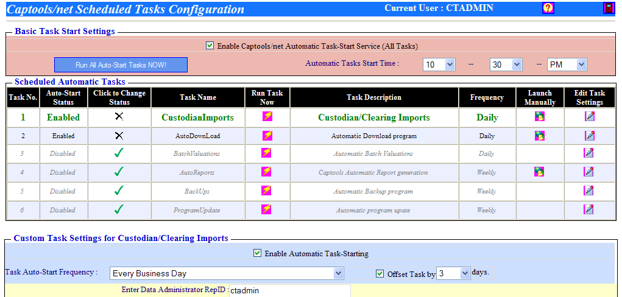This screenshot has height=297, width=622.
Task: Click Automatic program upate description
Action: [x=373, y=210]
